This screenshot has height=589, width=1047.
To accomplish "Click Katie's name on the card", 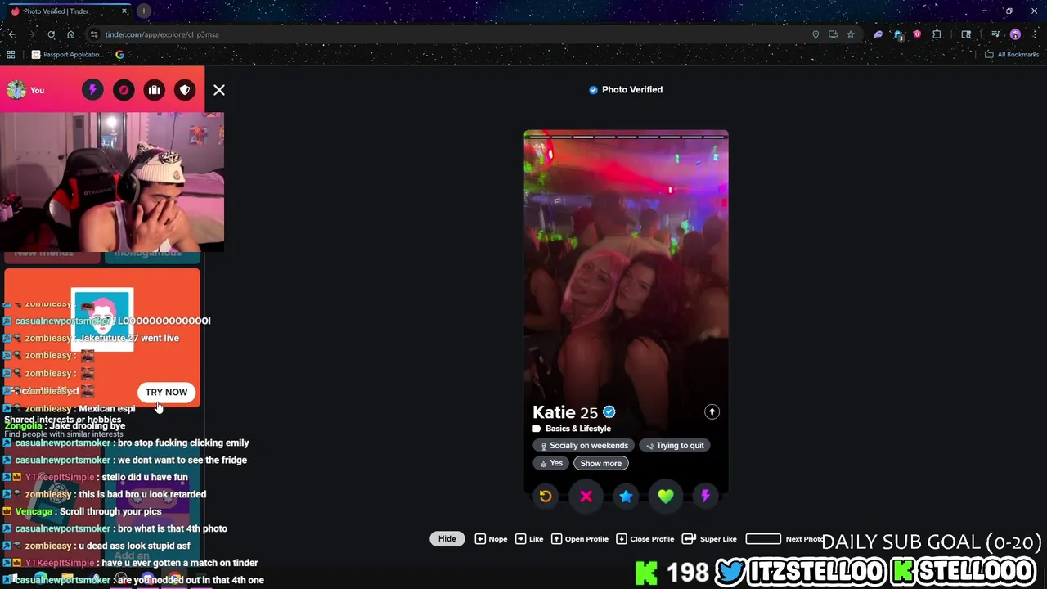I will [554, 412].
